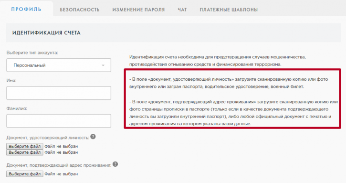This screenshot has height=183, width=346.
Task: Click instruction about «документ, подтверждающий адрес проживания»
Action: tap(233, 113)
